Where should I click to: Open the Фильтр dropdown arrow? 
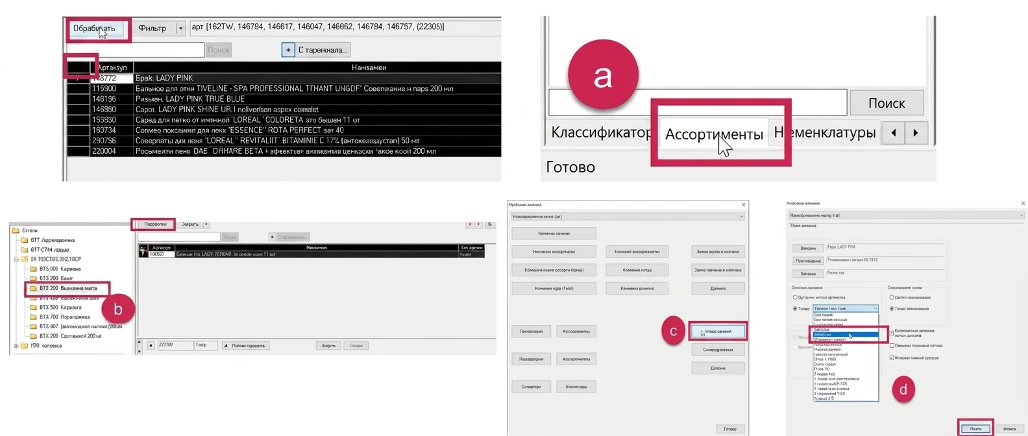(x=180, y=29)
